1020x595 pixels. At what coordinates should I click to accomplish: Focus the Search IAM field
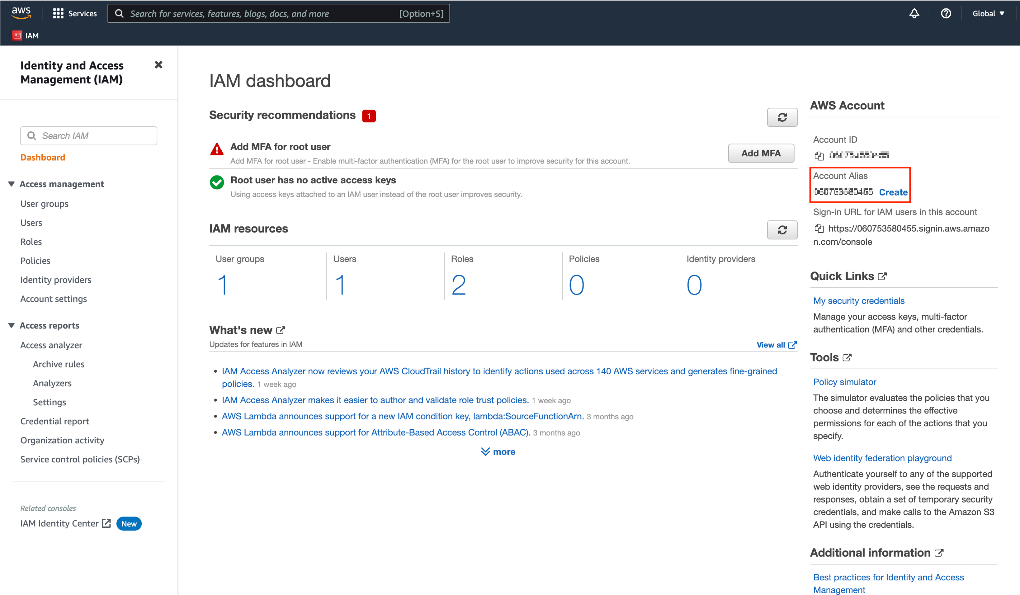(x=89, y=136)
